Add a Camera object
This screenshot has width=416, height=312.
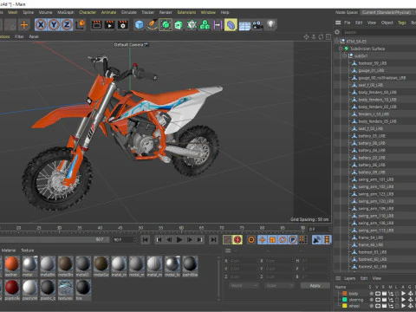[x=257, y=25]
